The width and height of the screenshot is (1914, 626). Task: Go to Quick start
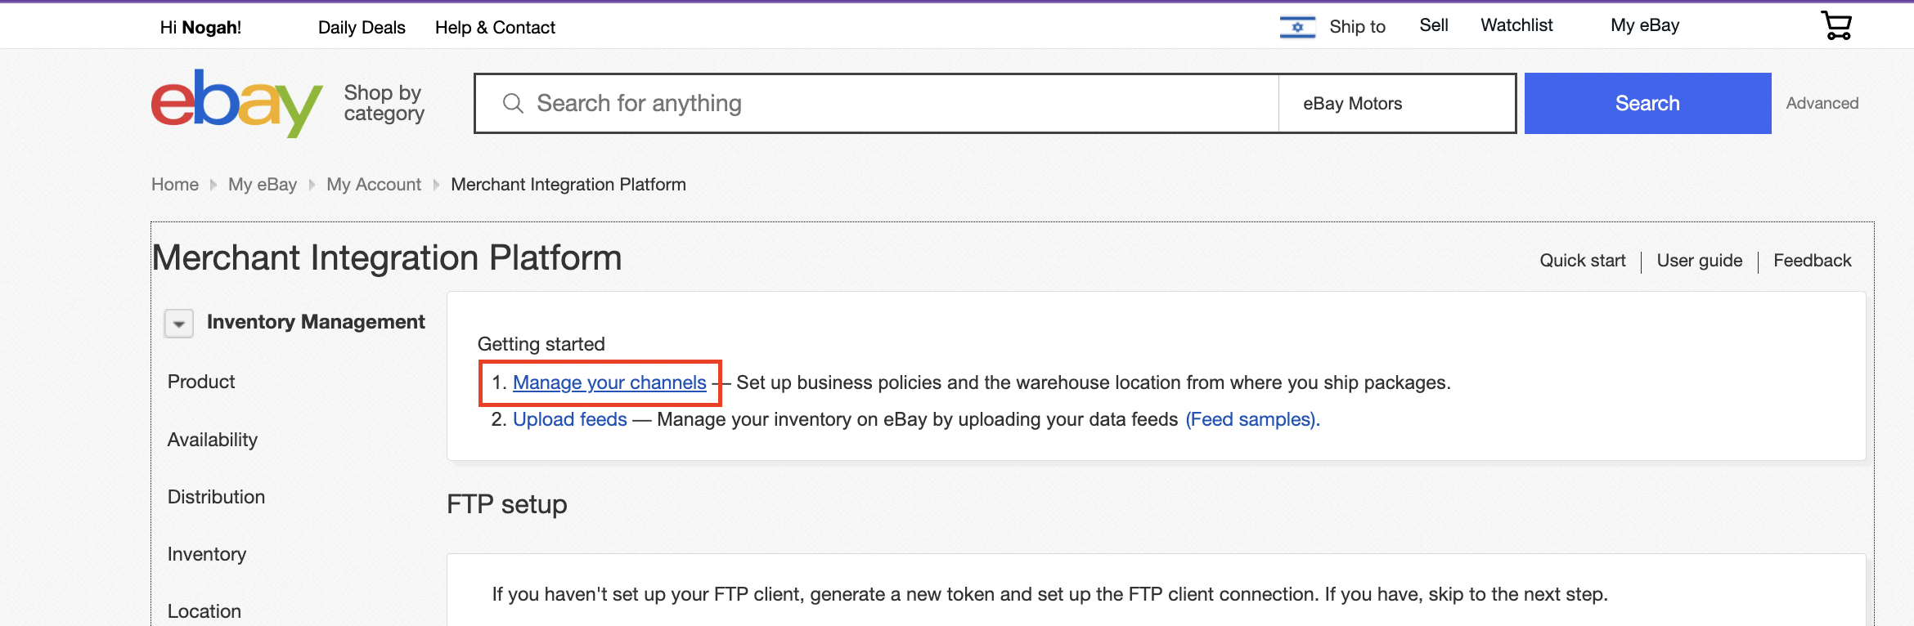point(1583,261)
